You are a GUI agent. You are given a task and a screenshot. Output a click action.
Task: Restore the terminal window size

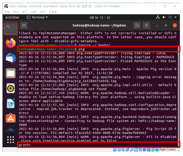pyautogui.click(x=166, y=25)
